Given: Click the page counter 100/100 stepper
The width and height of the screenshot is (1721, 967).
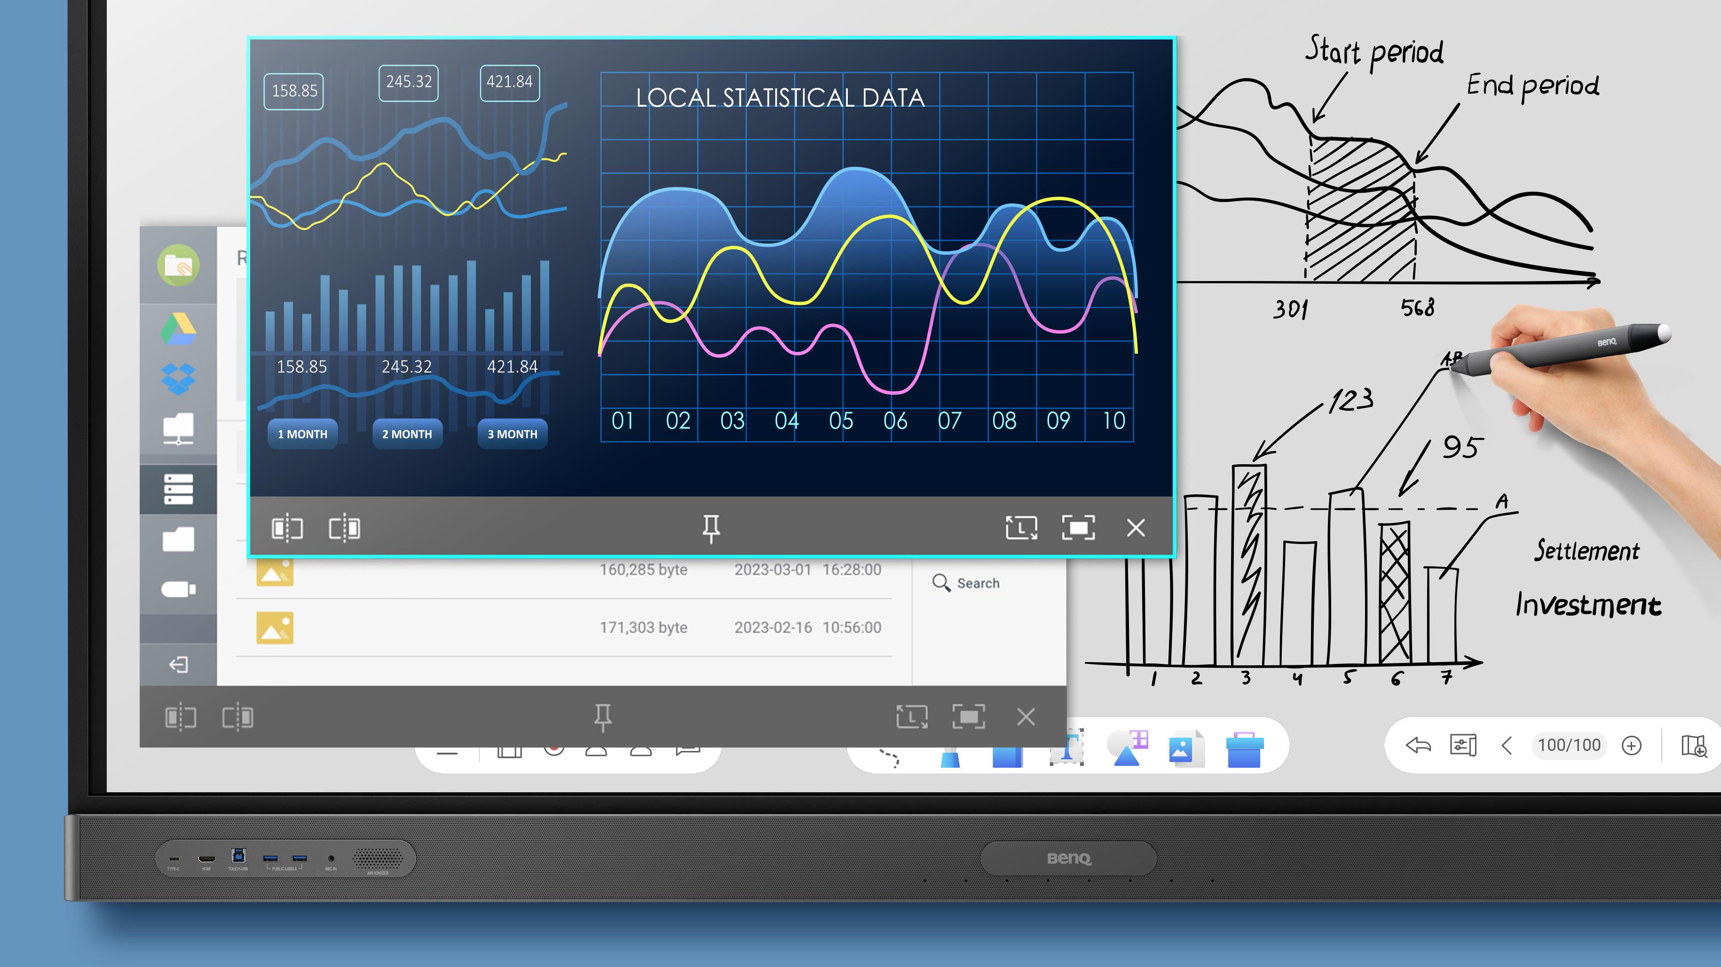Looking at the screenshot, I should [1569, 746].
